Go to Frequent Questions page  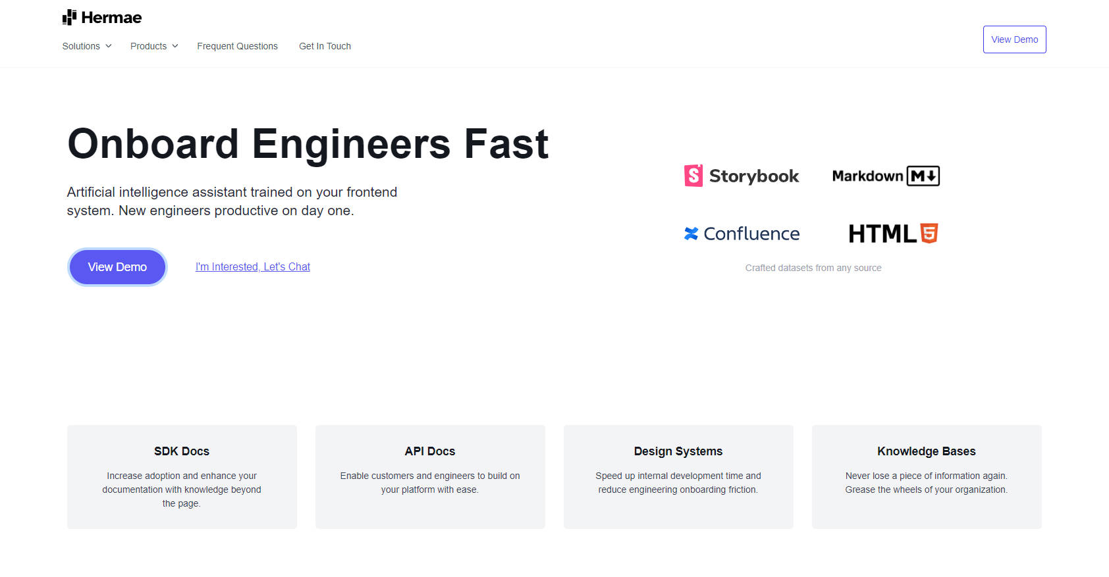(237, 46)
